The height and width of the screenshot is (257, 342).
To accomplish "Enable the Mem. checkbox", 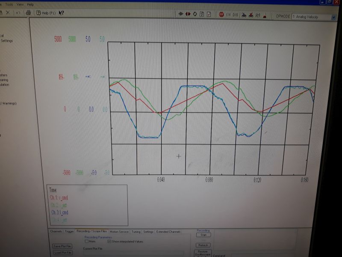I will point(87,241).
